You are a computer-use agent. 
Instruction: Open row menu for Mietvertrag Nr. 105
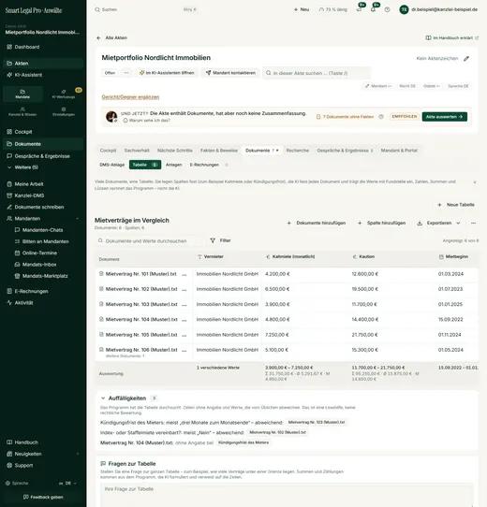click(184, 335)
